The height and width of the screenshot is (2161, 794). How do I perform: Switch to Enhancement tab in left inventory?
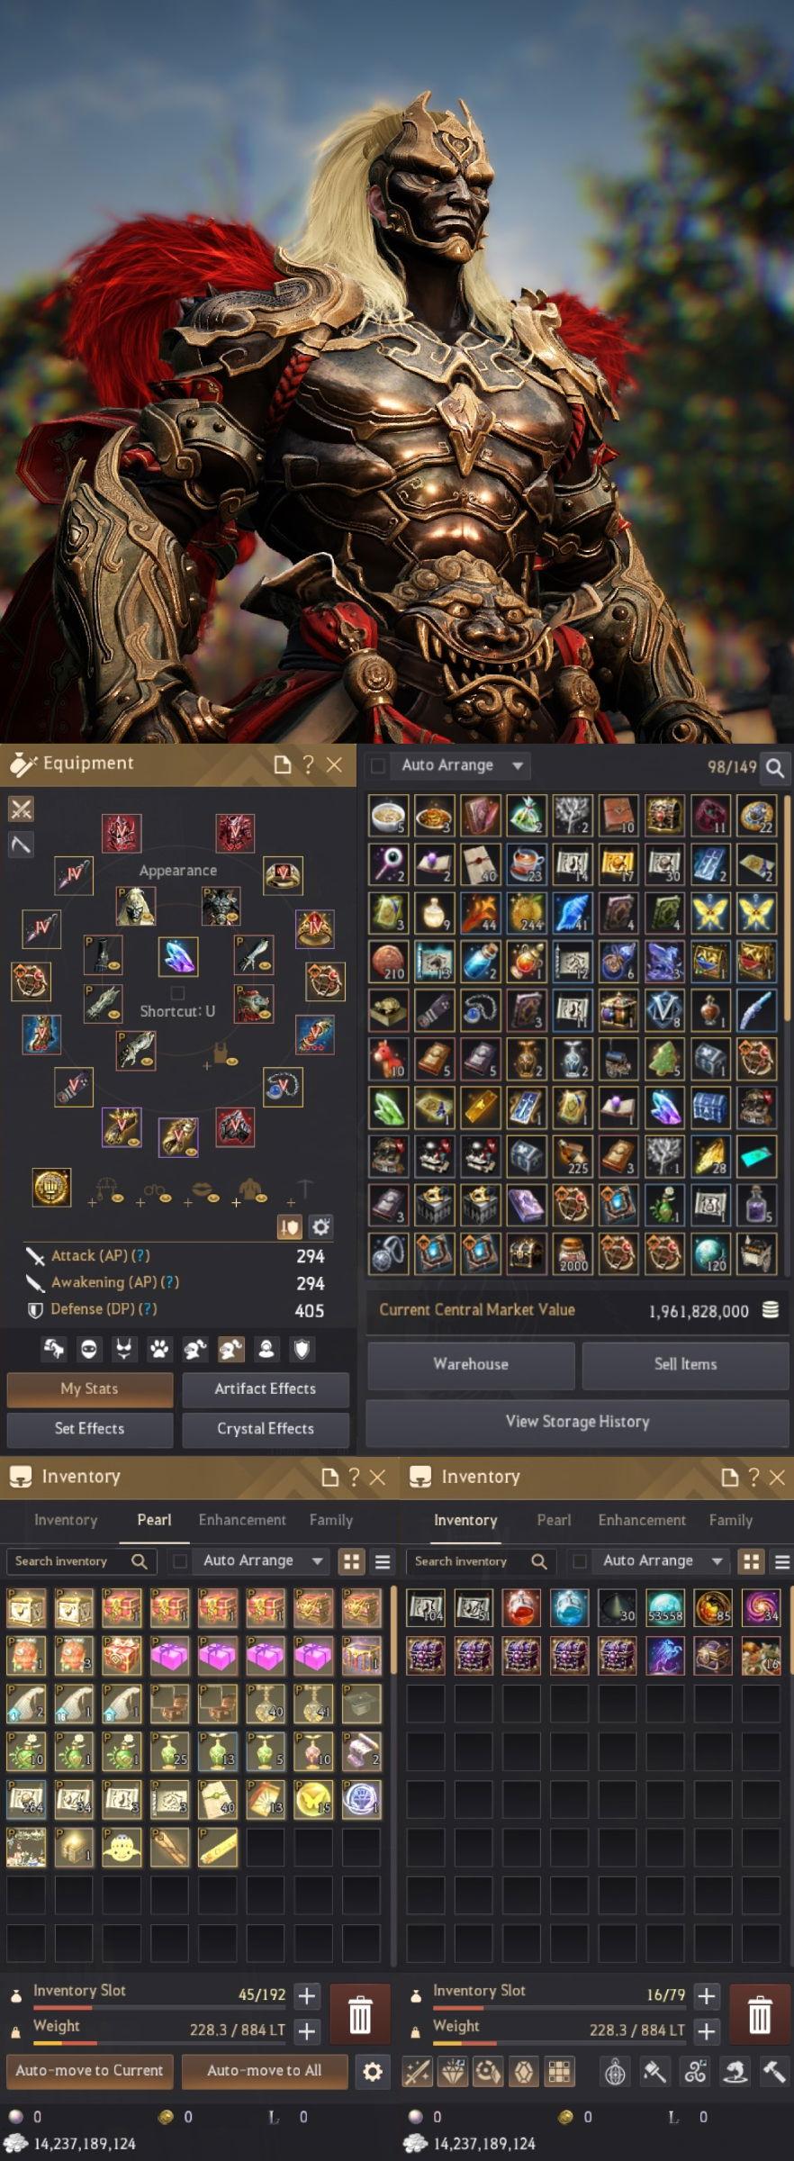[242, 1520]
